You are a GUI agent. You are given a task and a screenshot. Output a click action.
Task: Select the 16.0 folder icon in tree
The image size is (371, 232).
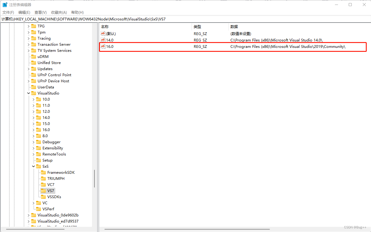pos(39,130)
